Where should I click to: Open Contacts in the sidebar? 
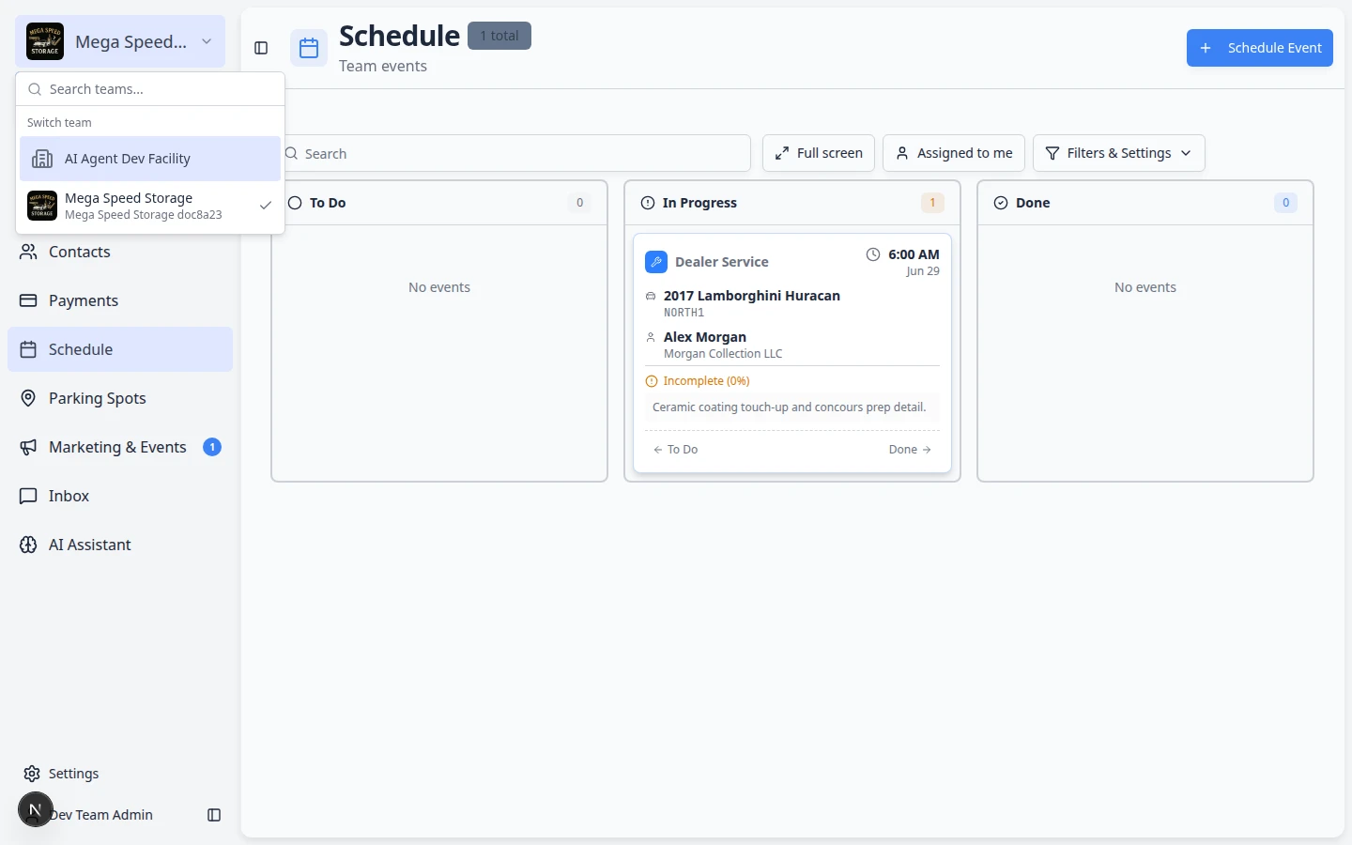[x=120, y=252]
